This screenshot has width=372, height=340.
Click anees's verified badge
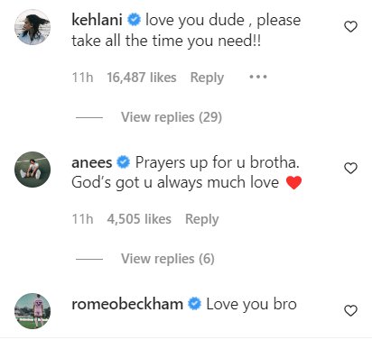124,162
